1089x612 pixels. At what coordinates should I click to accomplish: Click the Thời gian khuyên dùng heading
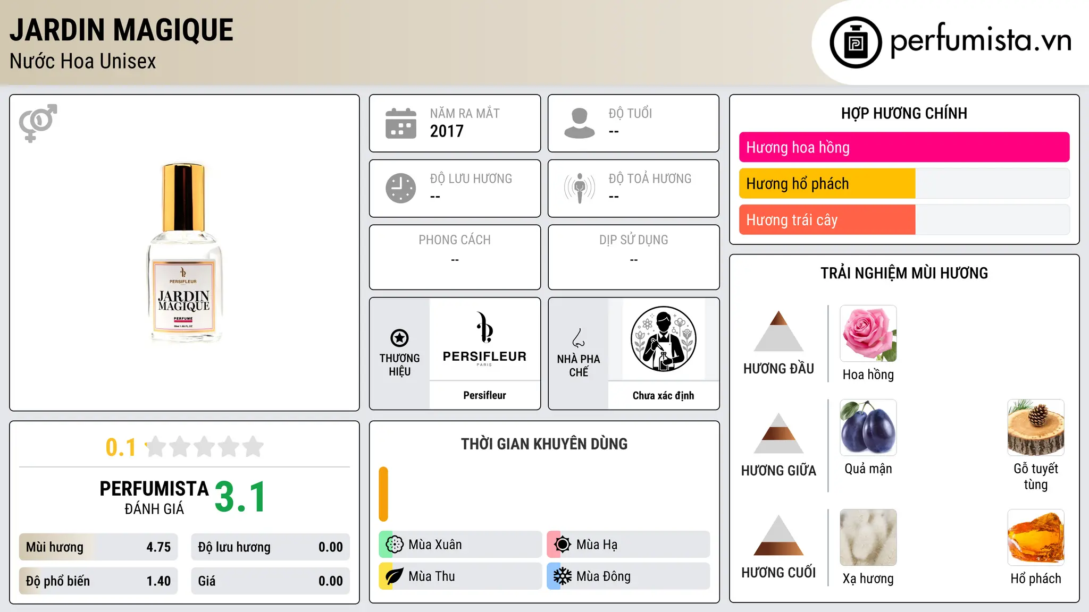point(544,444)
